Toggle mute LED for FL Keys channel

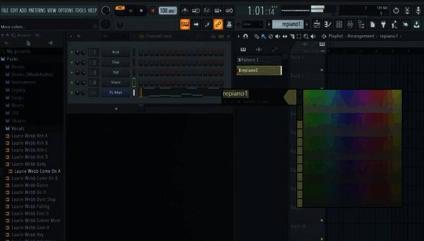click(x=72, y=93)
